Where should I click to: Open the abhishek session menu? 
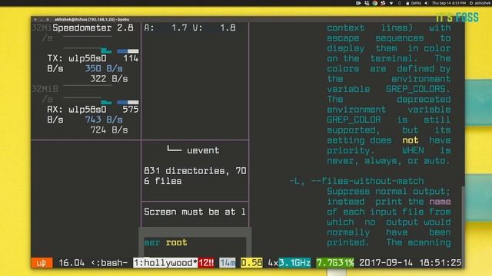click(x=480, y=3)
